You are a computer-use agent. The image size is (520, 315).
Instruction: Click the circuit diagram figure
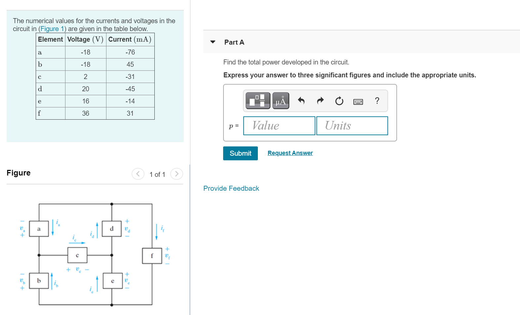[x=96, y=255]
